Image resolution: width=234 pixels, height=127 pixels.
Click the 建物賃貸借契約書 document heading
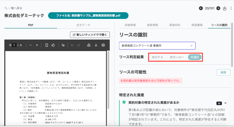tap(58, 73)
